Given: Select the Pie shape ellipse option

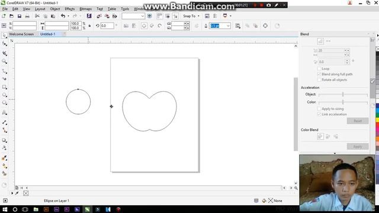Looking at the screenshot, I should coord(152,26).
